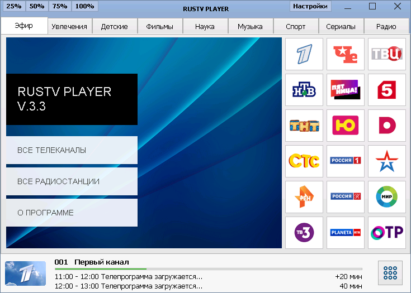Screen dimensions: 411x293
Task: Click the 001 Первый канал title text
Action: pos(92,262)
